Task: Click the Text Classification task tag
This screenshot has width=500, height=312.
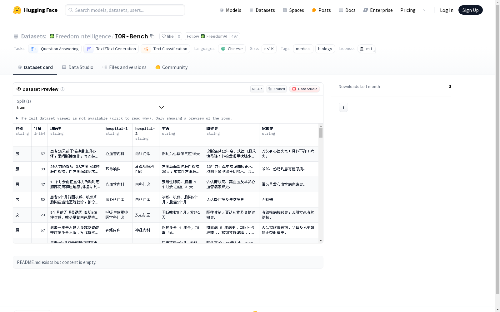Action: click(x=165, y=49)
